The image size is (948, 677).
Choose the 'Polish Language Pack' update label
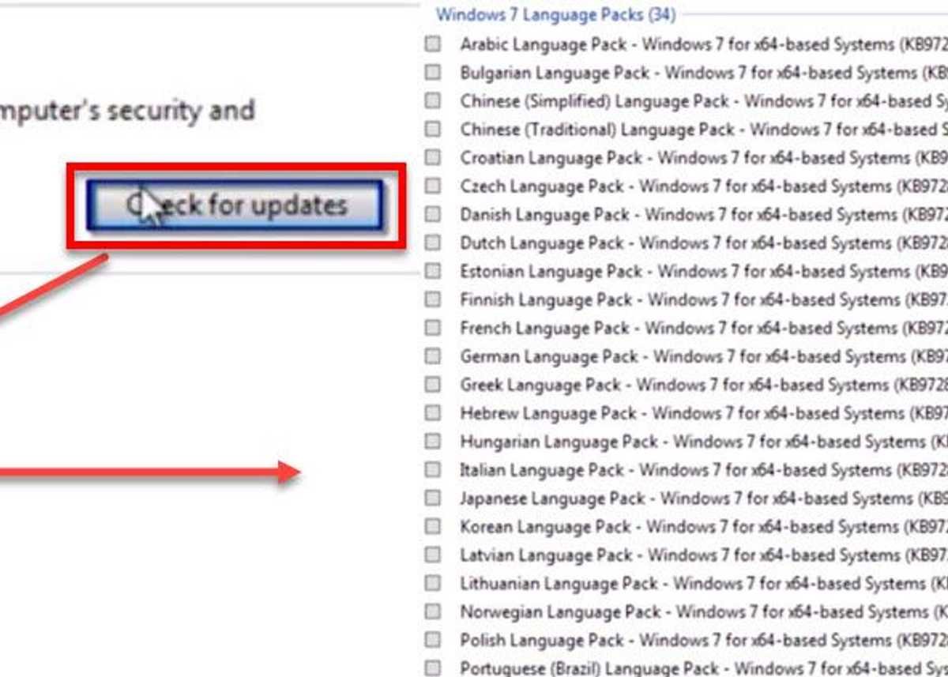[704, 640]
